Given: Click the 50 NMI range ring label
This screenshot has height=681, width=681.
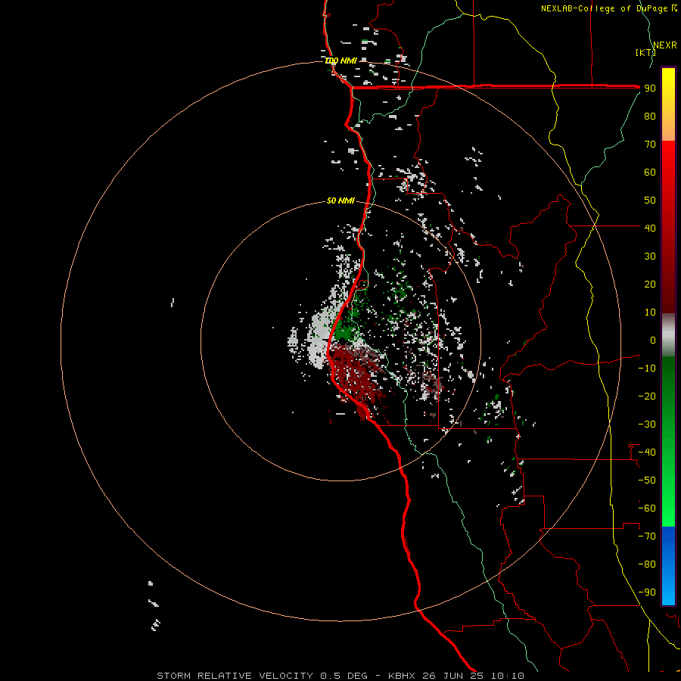Looking at the screenshot, I should (x=340, y=201).
